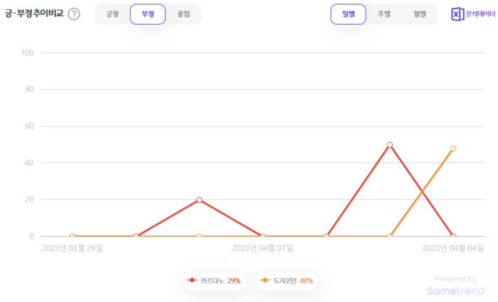Select the 부정 sentiment tab

pyautogui.click(x=148, y=14)
